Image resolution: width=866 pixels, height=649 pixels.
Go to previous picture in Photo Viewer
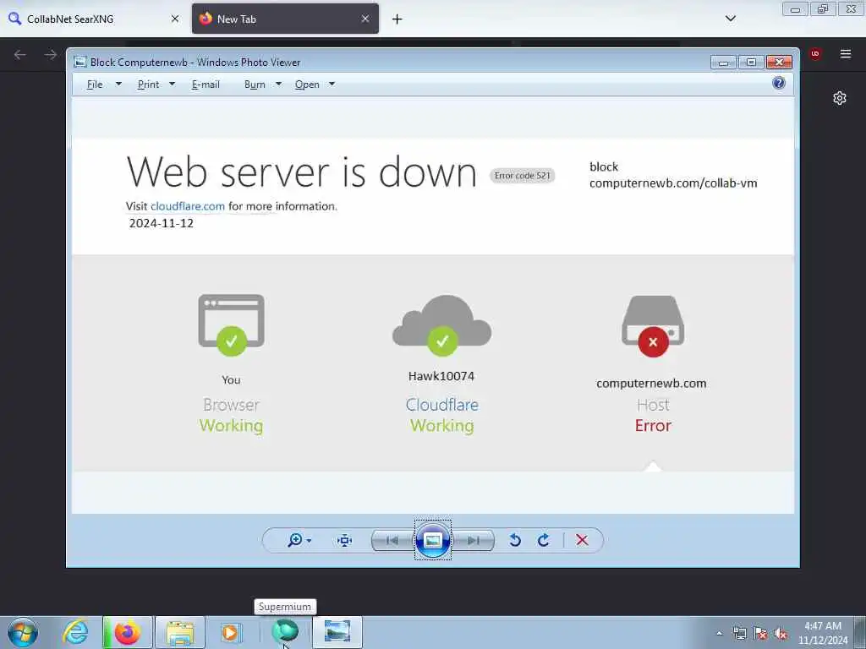coord(392,540)
